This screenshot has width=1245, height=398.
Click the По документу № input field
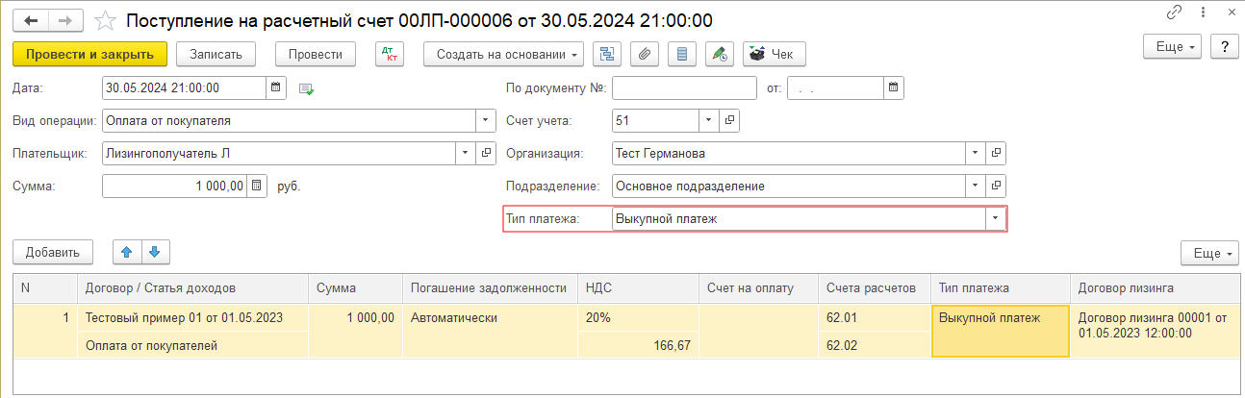684,88
